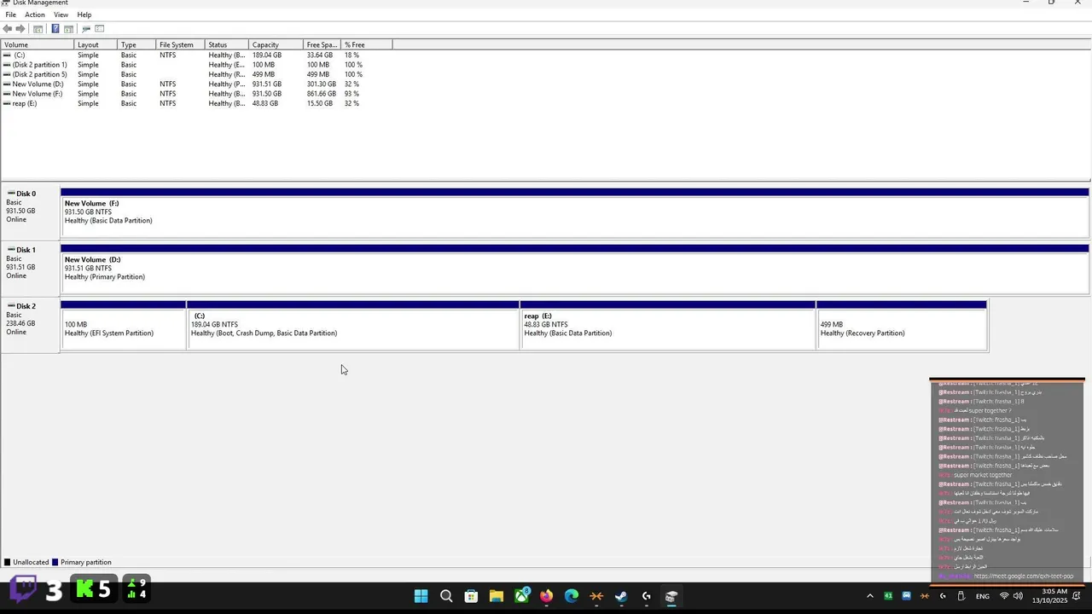This screenshot has width=1092, height=614.
Task: Click the Refresh/rescan disks toolbar icon
Action: 86,29
